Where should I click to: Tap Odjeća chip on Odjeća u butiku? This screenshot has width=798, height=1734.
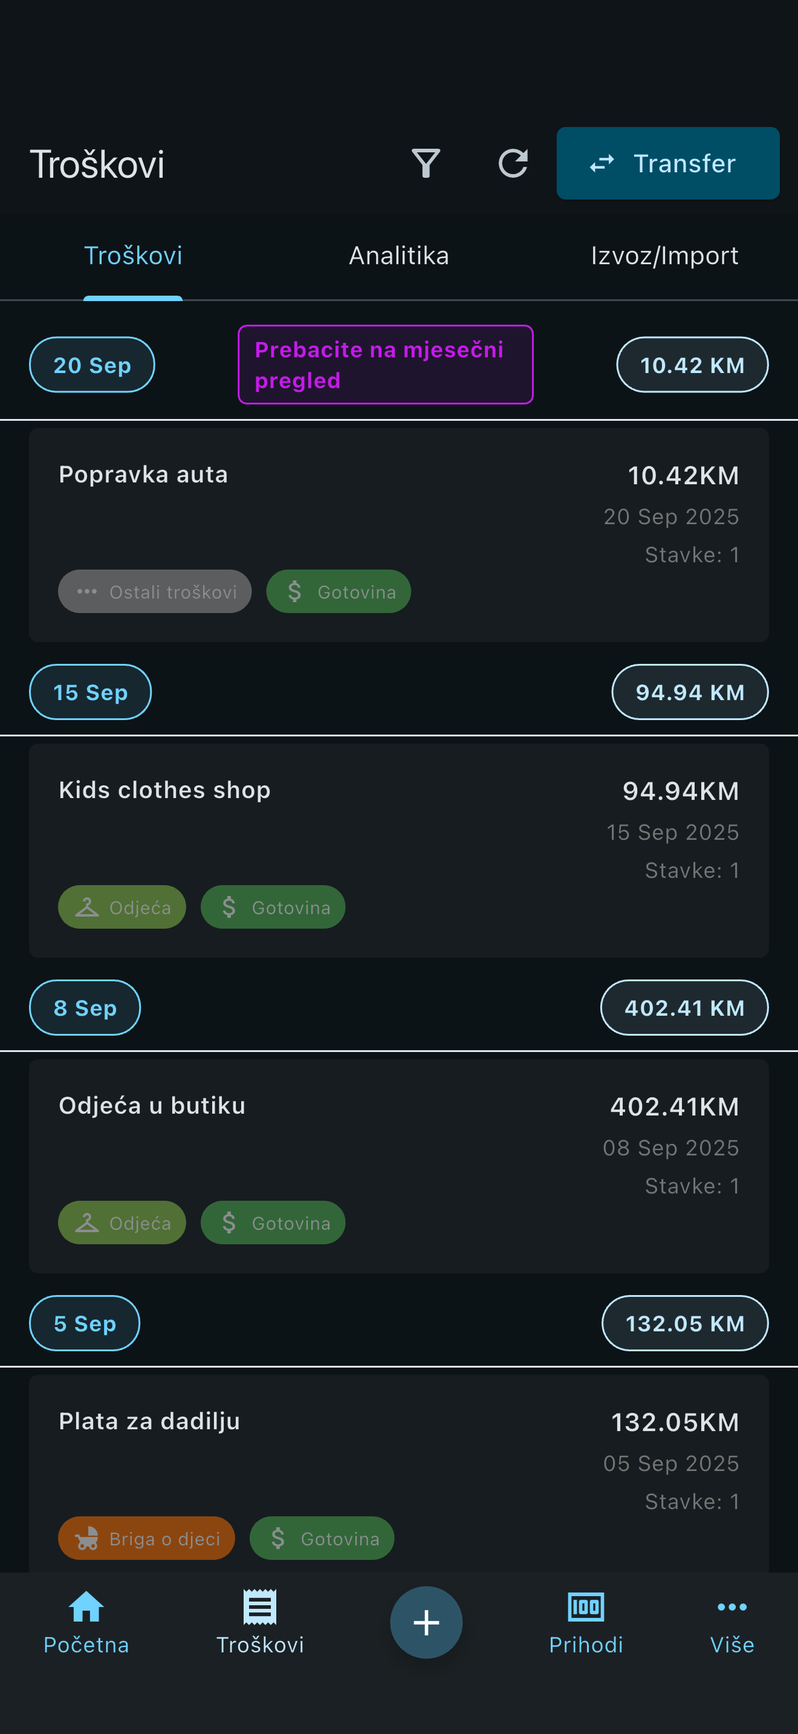[122, 1223]
